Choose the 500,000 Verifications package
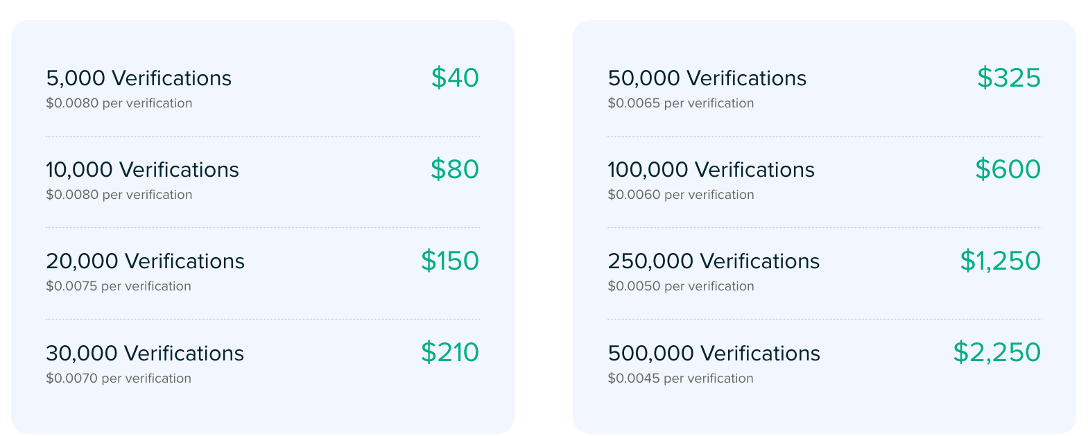 click(714, 354)
